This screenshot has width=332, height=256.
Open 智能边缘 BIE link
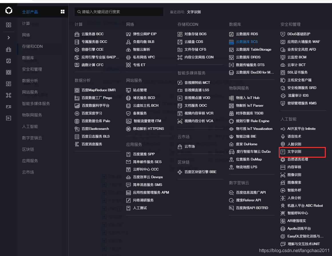[246, 136]
